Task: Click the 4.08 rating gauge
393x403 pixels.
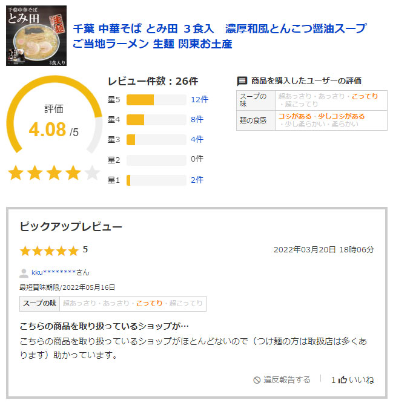Action: coord(54,114)
